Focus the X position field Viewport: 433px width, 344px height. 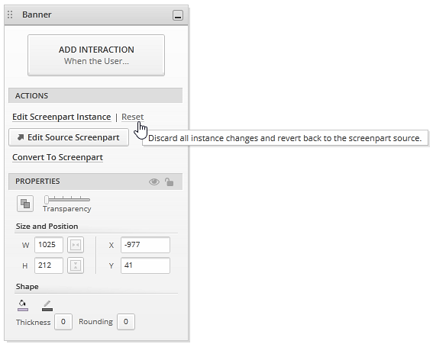click(145, 245)
